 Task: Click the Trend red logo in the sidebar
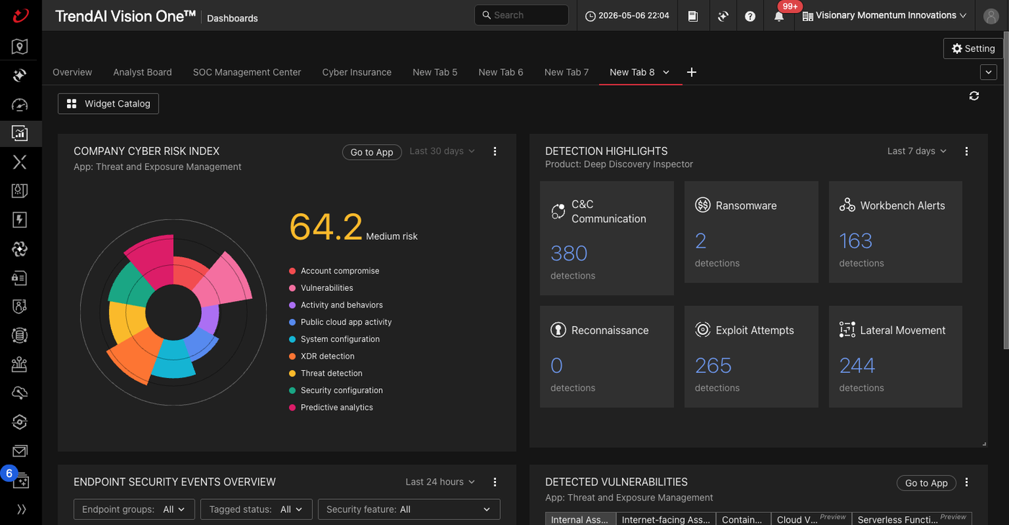pyautogui.click(x=20, y=15)
